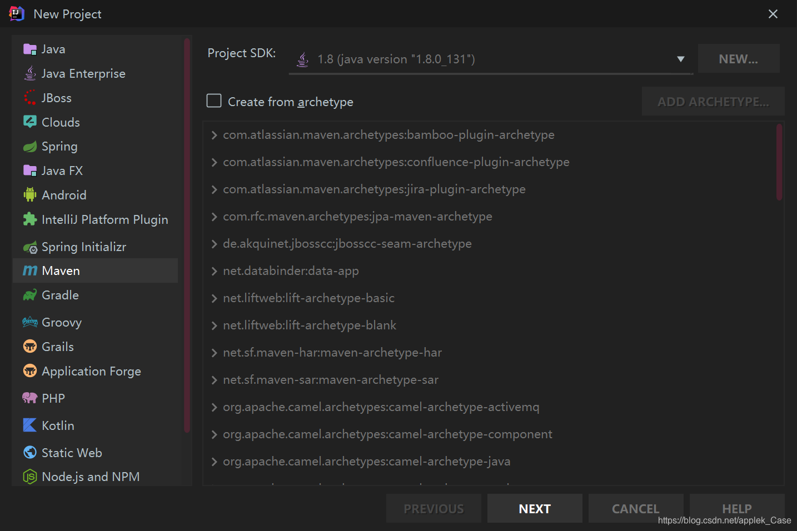This screenshot has height=531, width=797.
Task: Expand camel-archetype-component node
Action: coord(214,434)
